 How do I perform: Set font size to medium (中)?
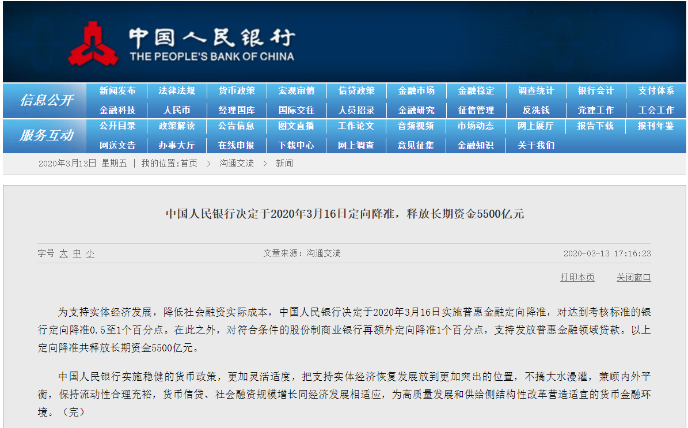[77, 253]
